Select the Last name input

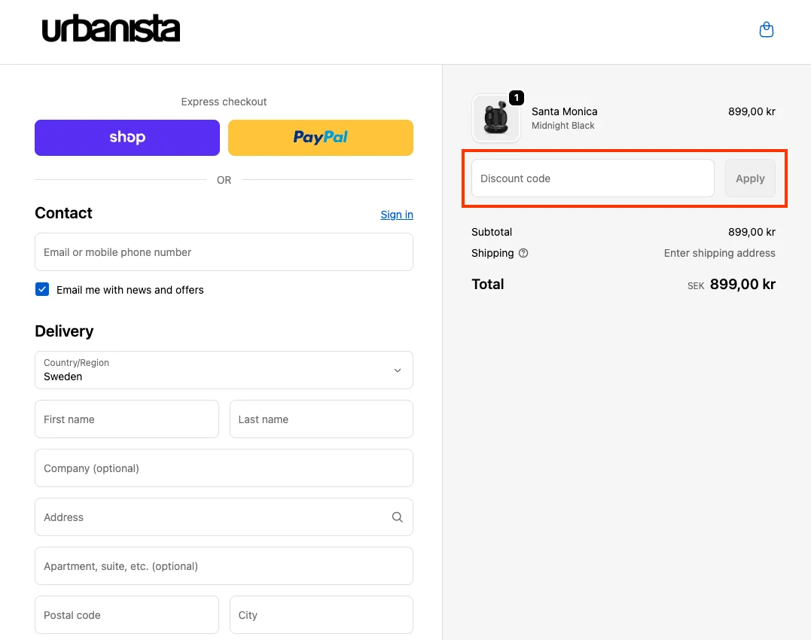322,419
